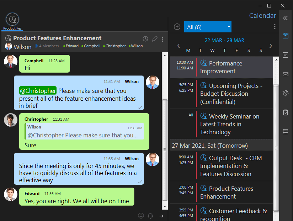Collapse side panel double-chevron icon
293x221 pixels.
tap(285, 18)
